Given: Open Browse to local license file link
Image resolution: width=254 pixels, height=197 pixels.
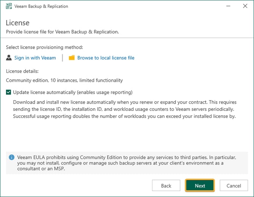Looking at the screenshot, I should [106, 58].
